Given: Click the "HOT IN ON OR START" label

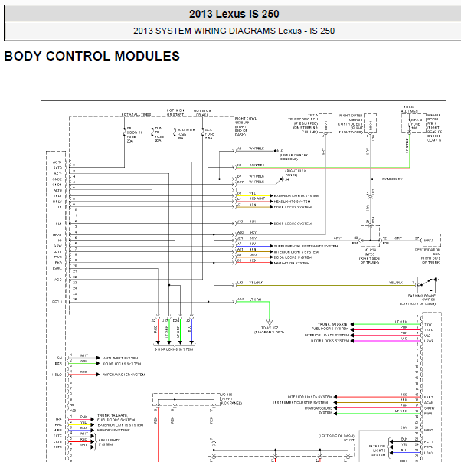Looking at the screenshot, I should click(x=175, y=113).
